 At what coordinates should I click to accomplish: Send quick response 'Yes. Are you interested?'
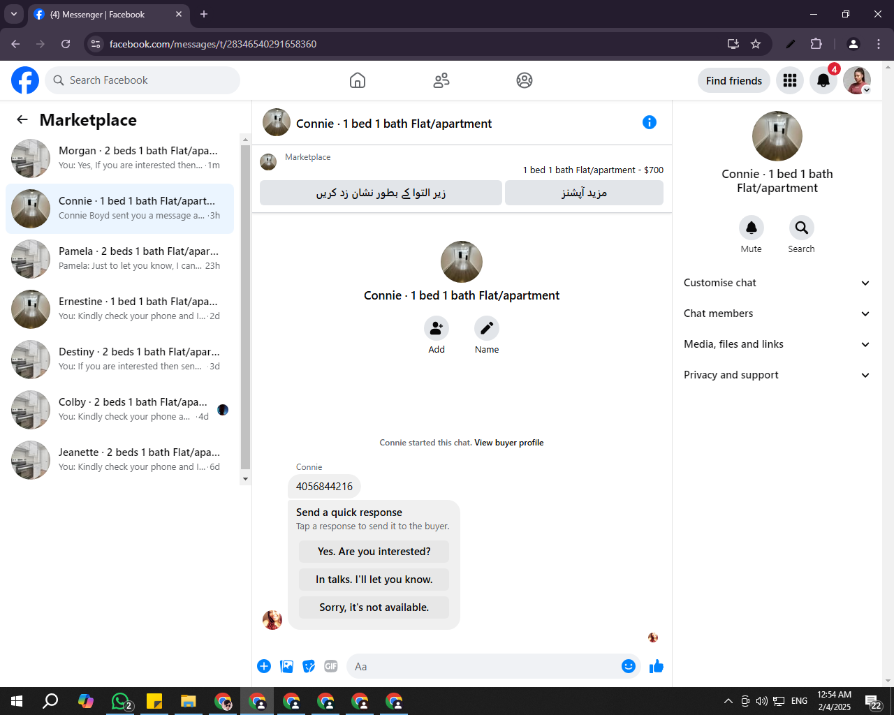coord(374,552)
